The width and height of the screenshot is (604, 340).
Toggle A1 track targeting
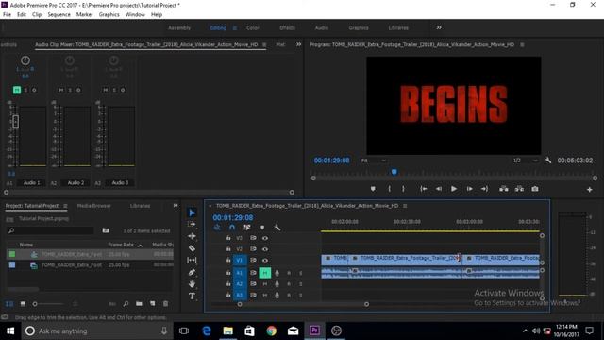pos(240,273)
